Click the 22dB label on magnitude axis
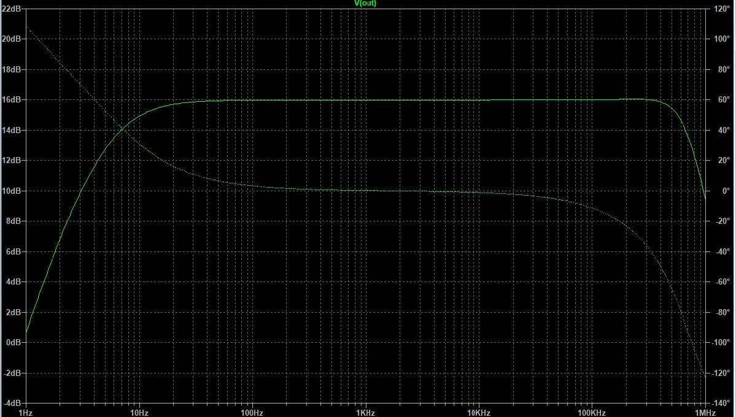The image size is (736, 417). tap(13, 9)
